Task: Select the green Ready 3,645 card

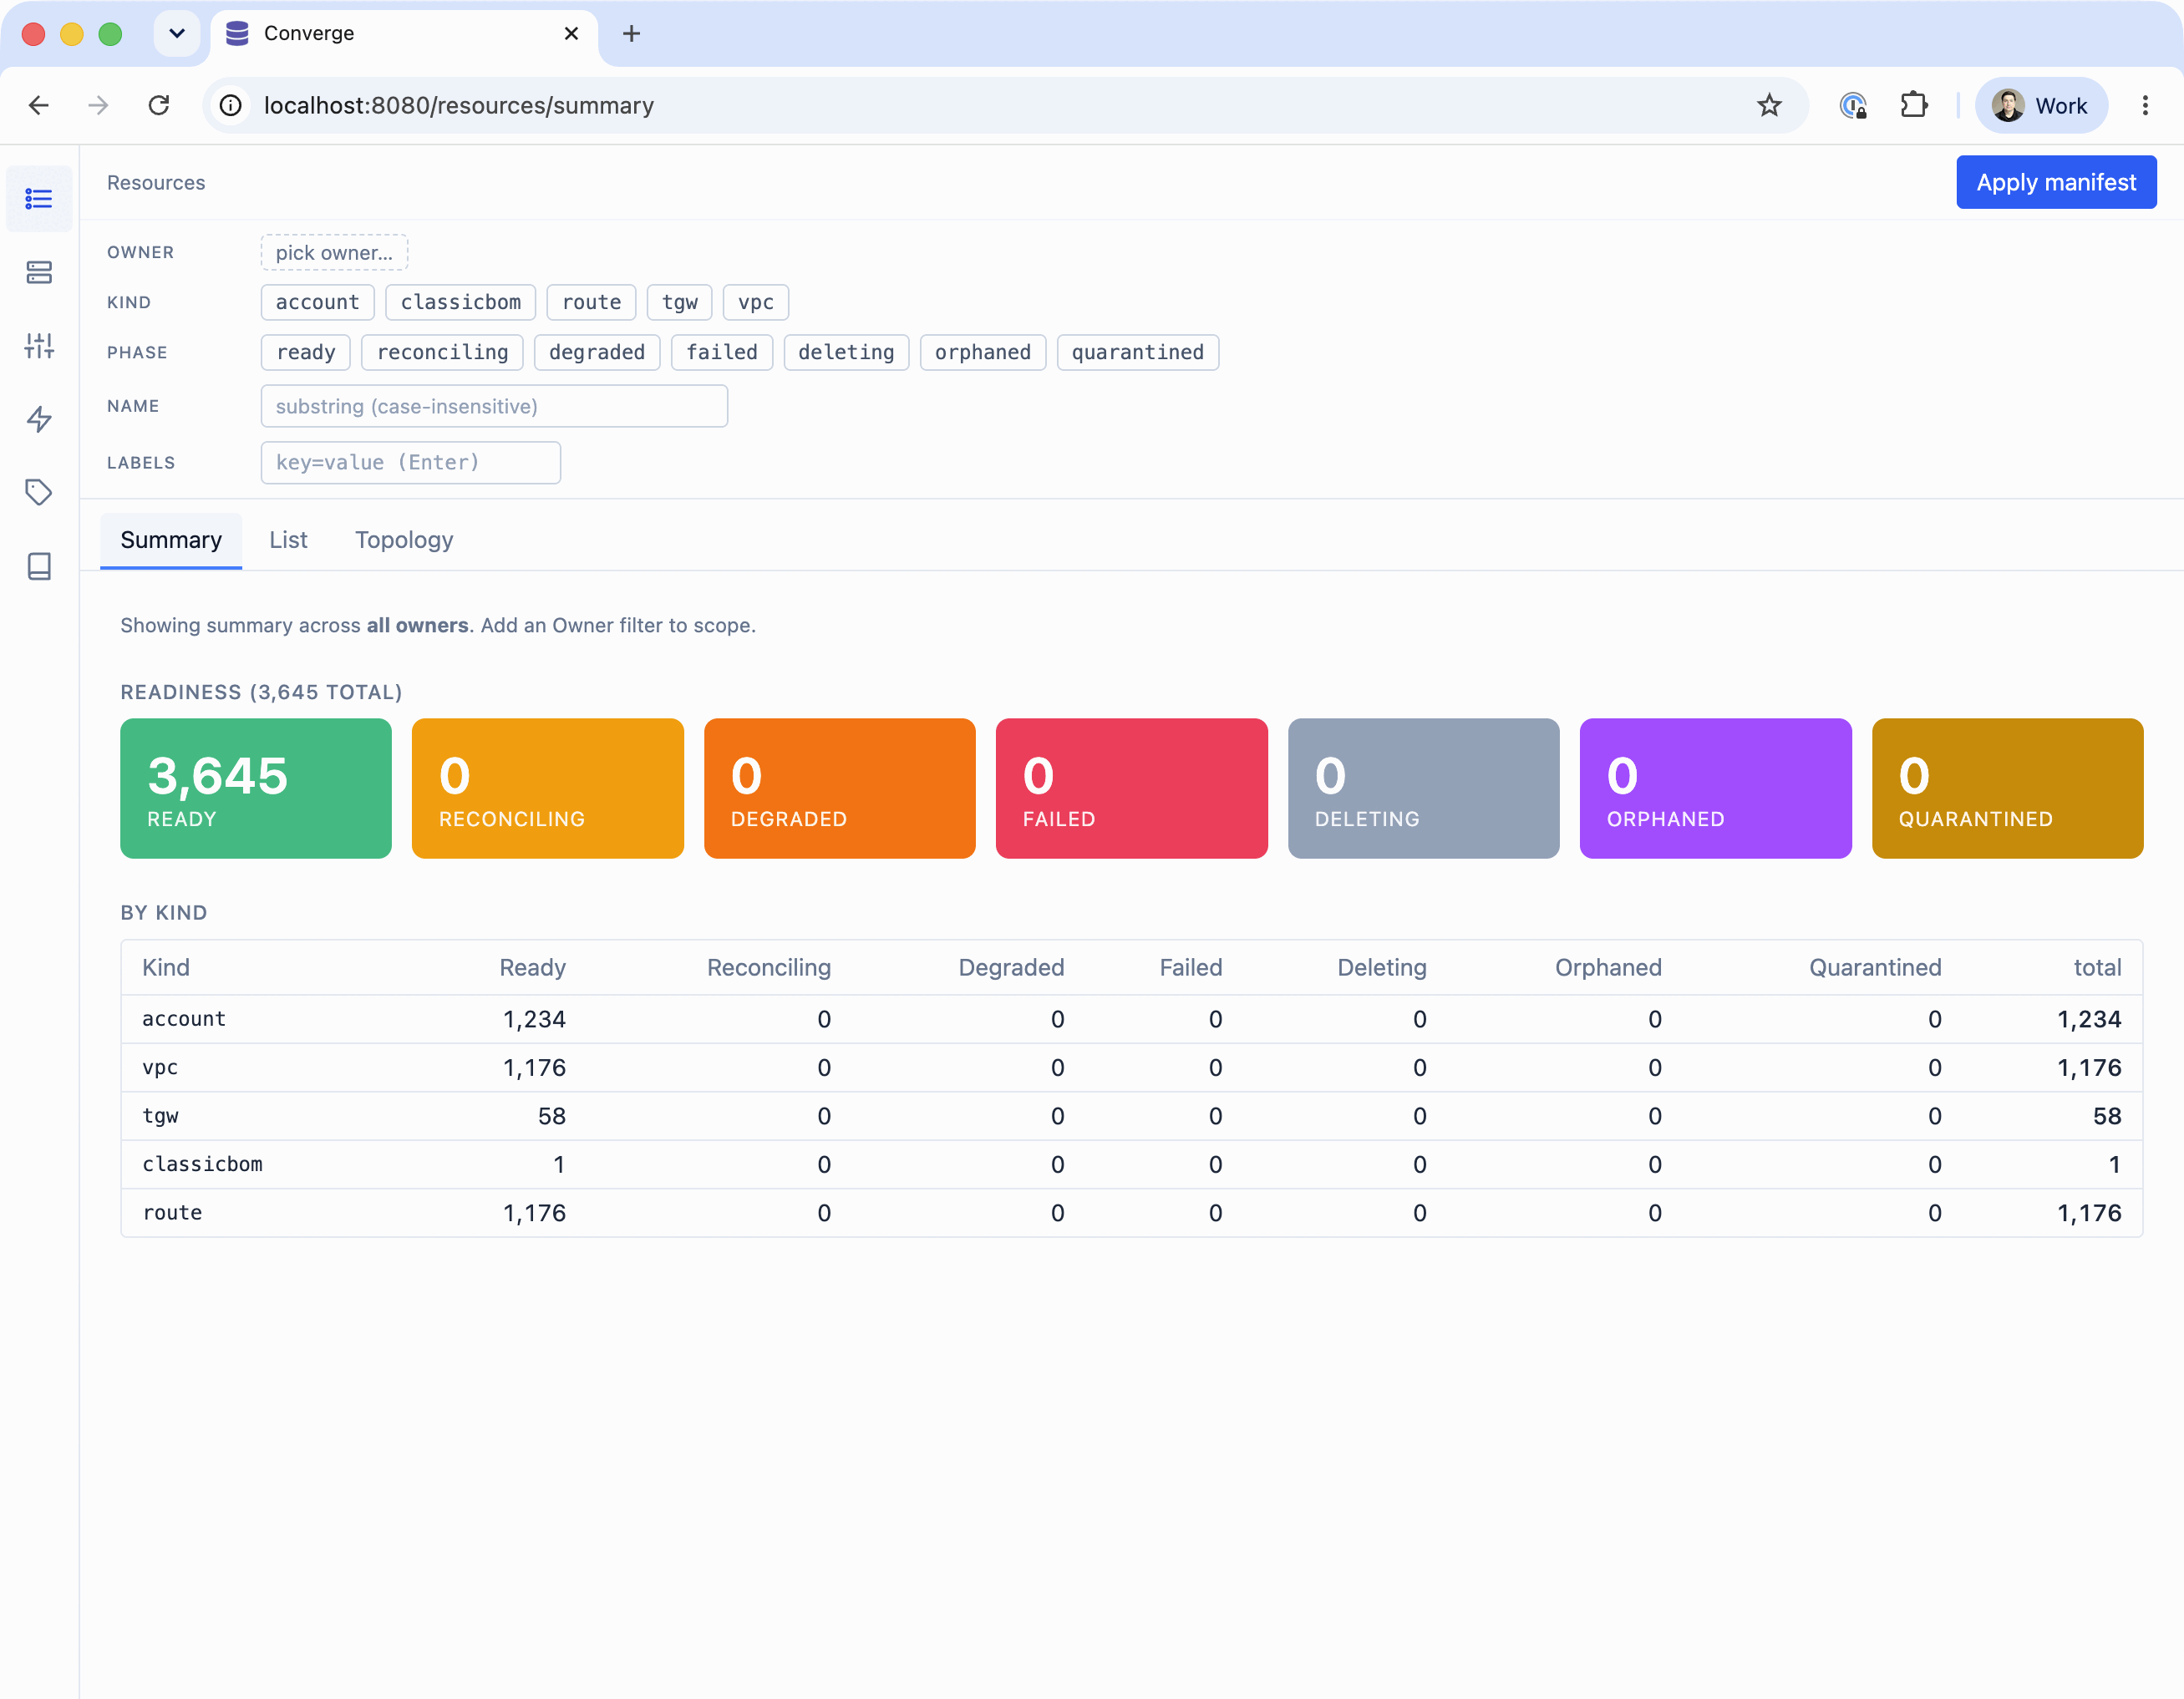Action: [256, 788]
